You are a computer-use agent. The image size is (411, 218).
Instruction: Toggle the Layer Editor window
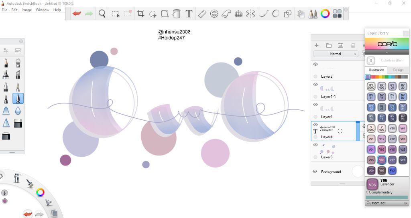pos(301,14)
